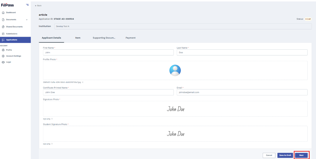Click the 'article' application title
Screen dimensions: 316x159
pos(43,15)
